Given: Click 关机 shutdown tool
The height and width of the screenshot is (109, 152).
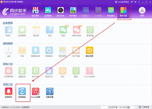Looking at the screenshot, I should click(x=62, y=72).
